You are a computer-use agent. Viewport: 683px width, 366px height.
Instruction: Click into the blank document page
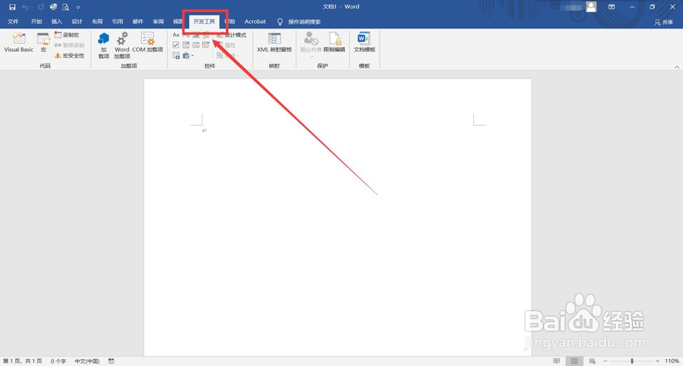[x=337, y=217]
